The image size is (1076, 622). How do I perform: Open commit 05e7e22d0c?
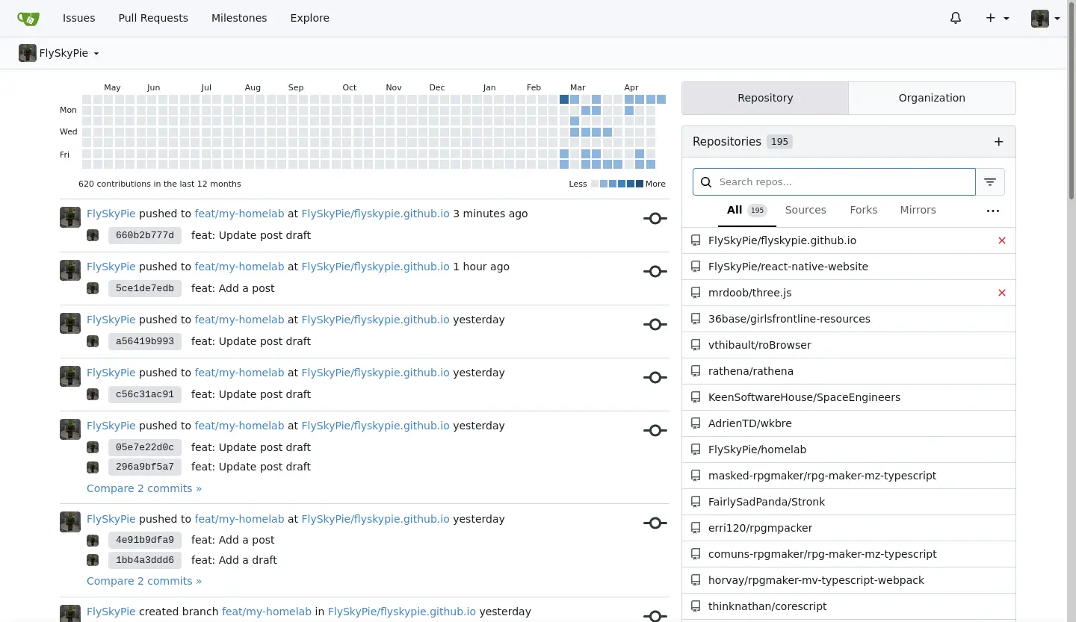145,447
